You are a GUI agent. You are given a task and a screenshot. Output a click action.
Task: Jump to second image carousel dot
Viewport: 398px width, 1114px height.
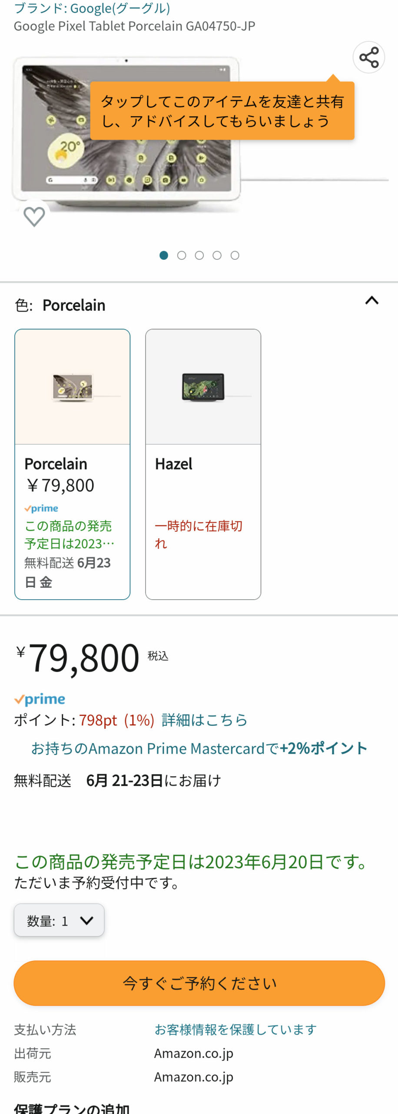point(182,255)
